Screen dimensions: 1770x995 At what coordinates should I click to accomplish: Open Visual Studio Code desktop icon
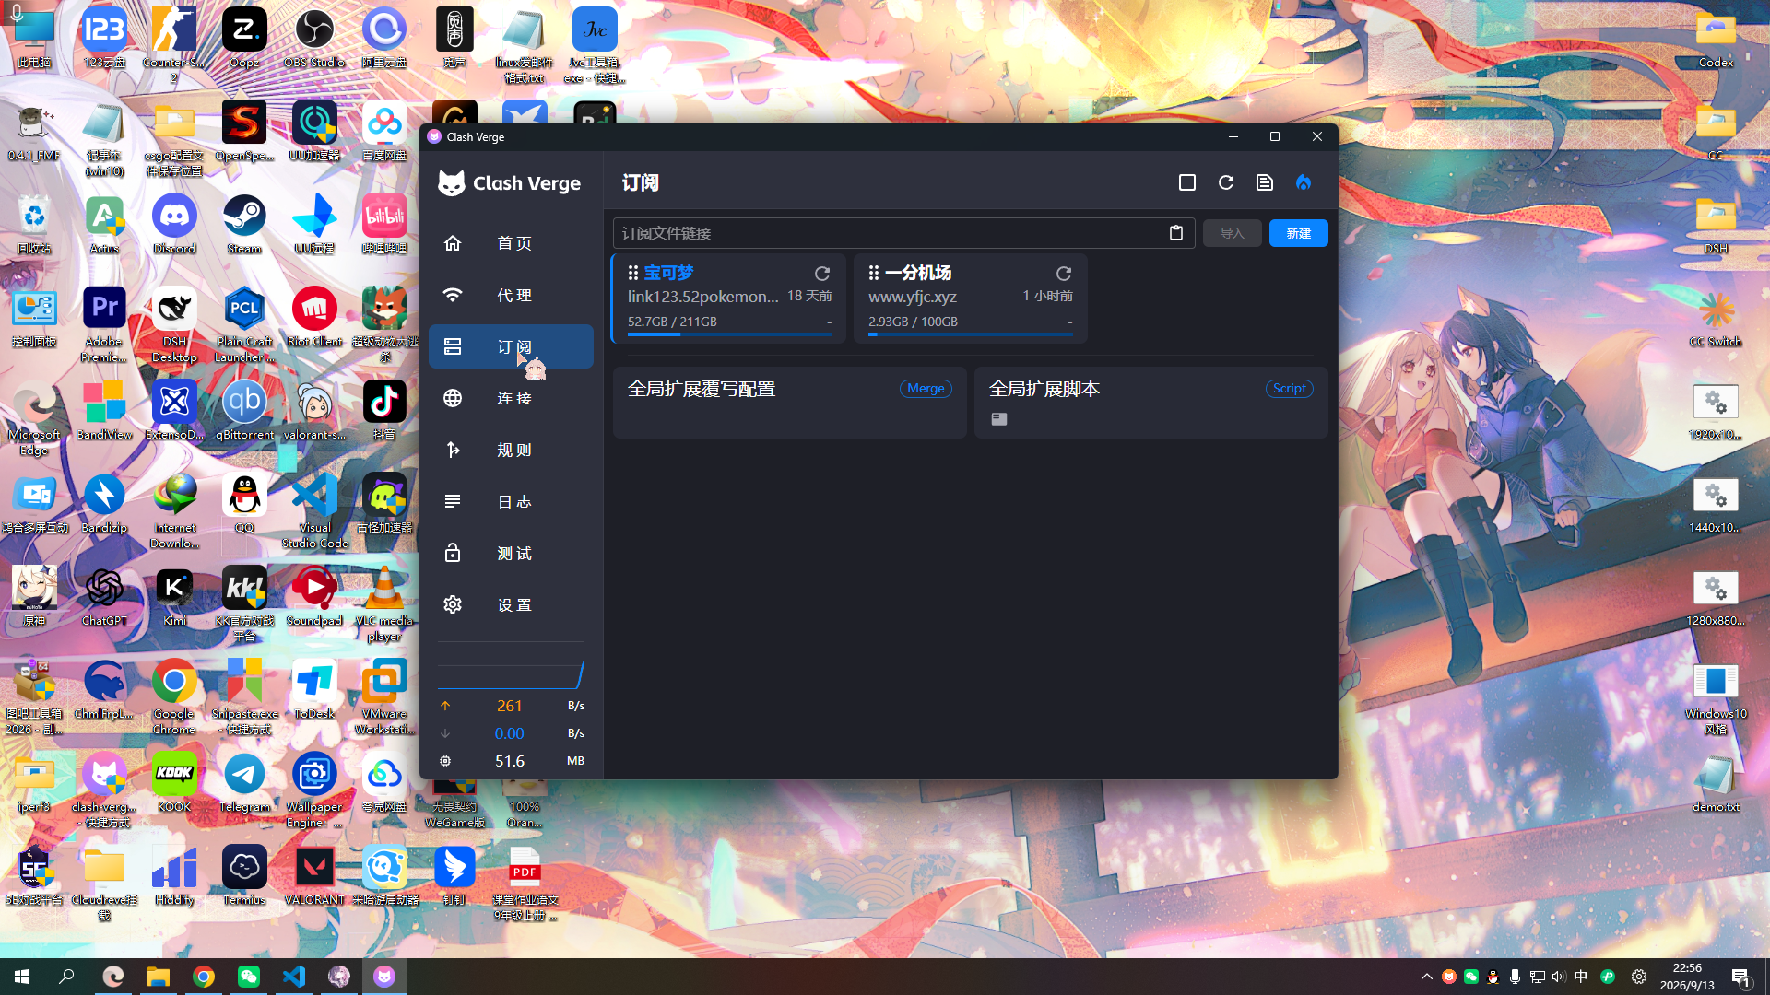pyautogui.click(x=314, y=511)
